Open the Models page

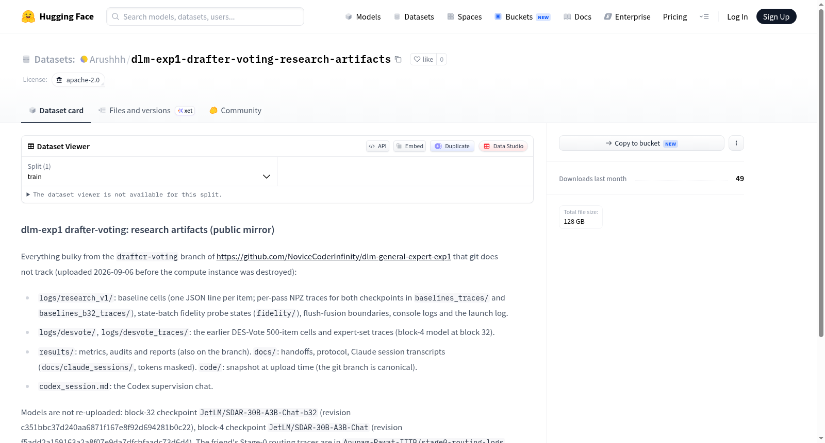click(363, 16)
